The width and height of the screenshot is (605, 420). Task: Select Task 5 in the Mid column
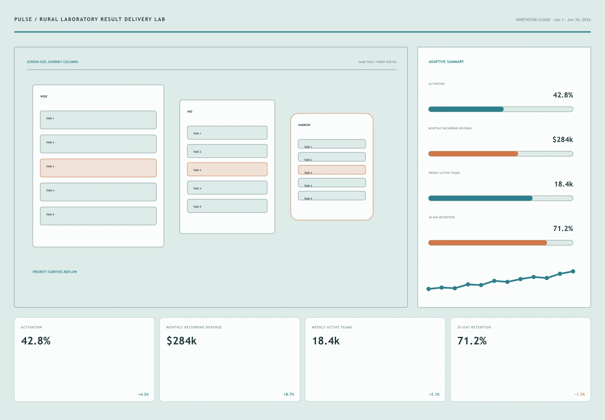(227, 206)
